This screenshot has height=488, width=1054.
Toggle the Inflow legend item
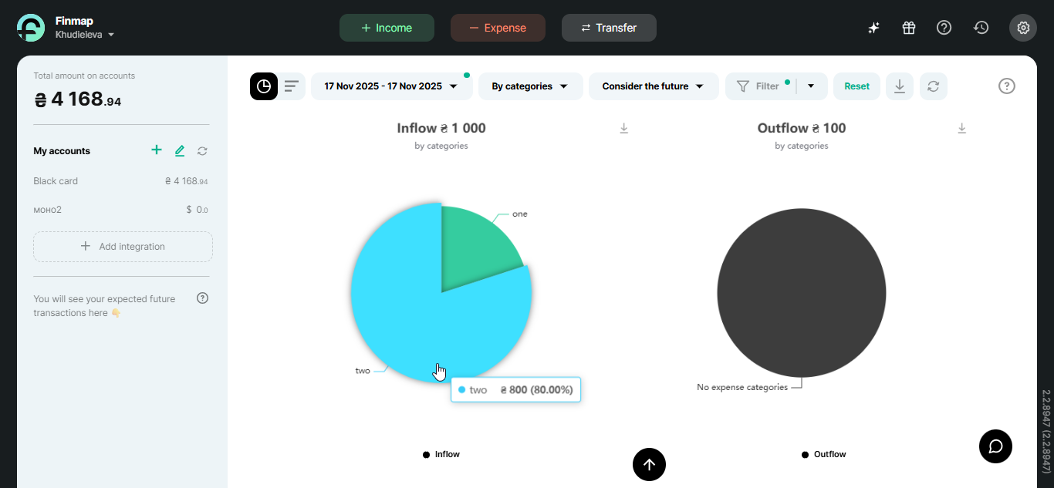tap(441, 454)
